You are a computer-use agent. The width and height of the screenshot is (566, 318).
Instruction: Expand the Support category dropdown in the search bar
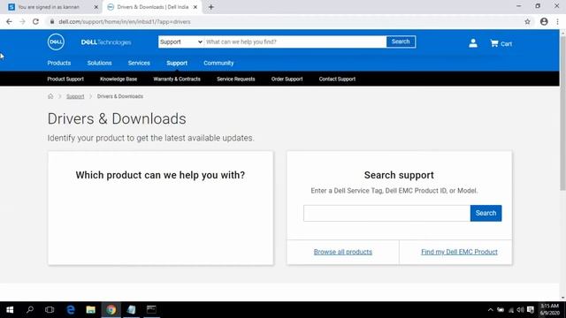pyautogui.click(x=180, y=42)
